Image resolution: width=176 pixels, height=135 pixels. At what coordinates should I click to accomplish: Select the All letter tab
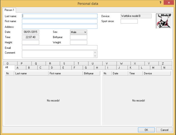tap(7, 67)
